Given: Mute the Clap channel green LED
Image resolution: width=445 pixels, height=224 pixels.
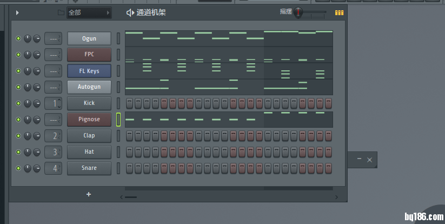Looking at the screenshot, I should [x=18, y=136].
